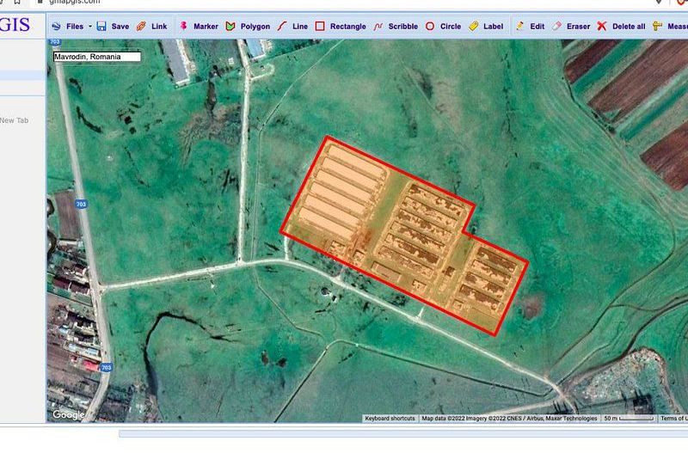Click the New Tab sidebar entry
The width and height of the screenshot is (688, 453).
click(14, 120)
